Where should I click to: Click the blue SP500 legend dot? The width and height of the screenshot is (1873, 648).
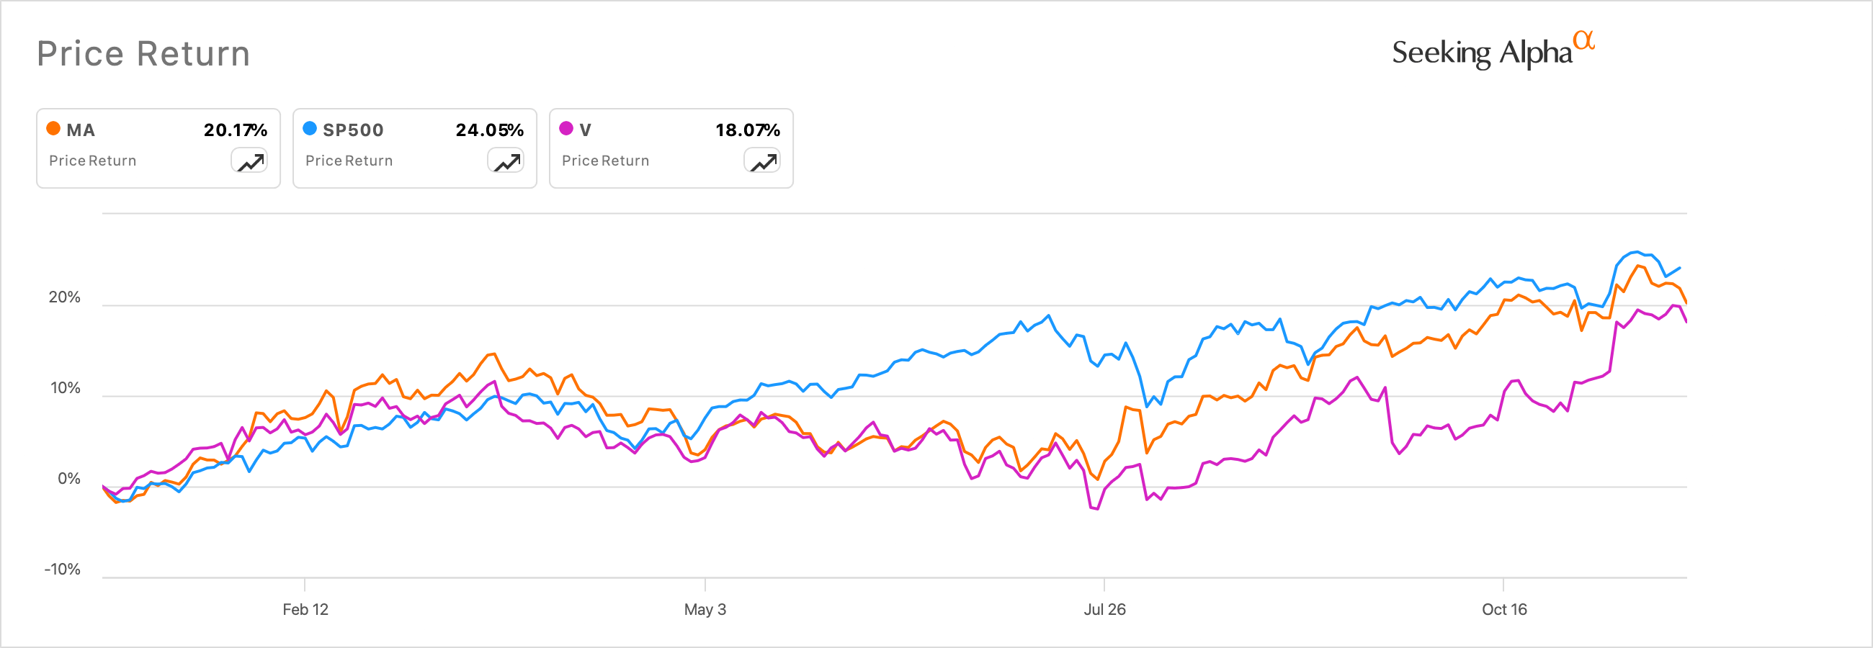[x=310, y=129]
